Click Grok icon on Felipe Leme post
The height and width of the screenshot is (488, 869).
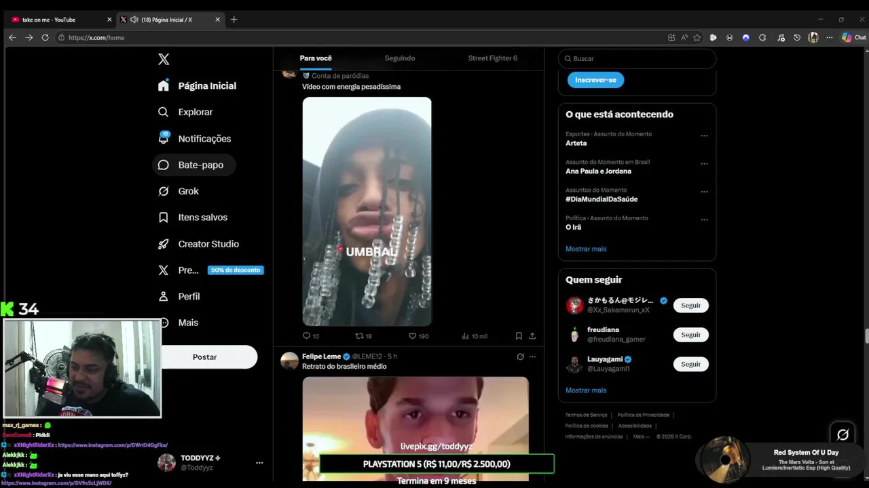(520, 357)
